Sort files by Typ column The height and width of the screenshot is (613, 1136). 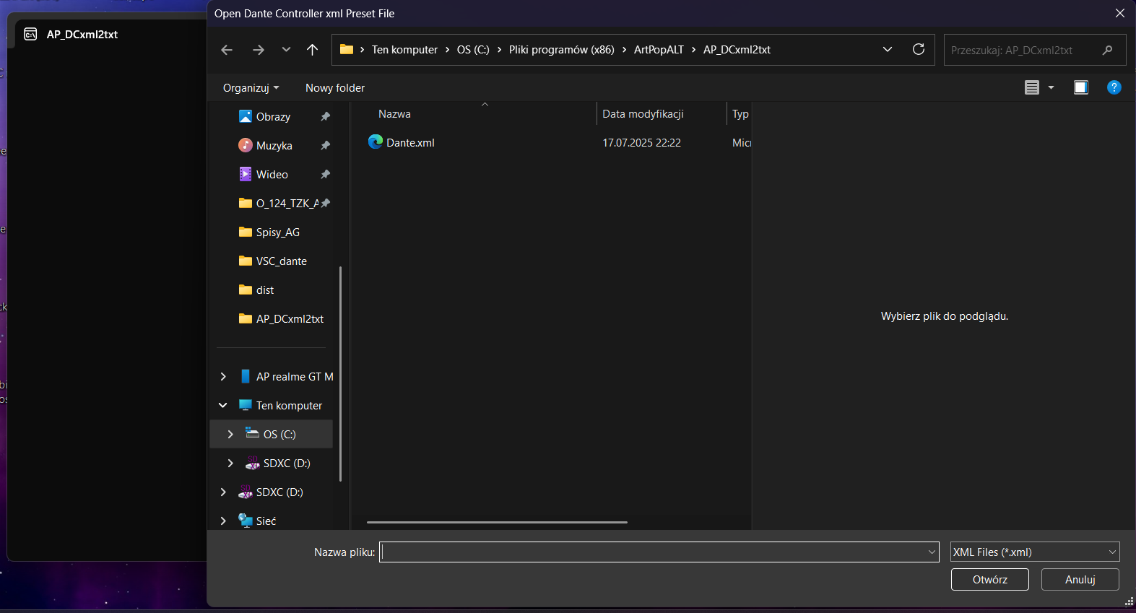tap(740, 114)
